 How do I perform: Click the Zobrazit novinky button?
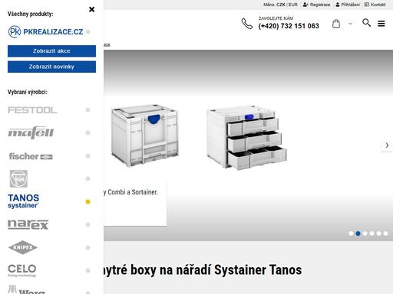pos(51,67)
